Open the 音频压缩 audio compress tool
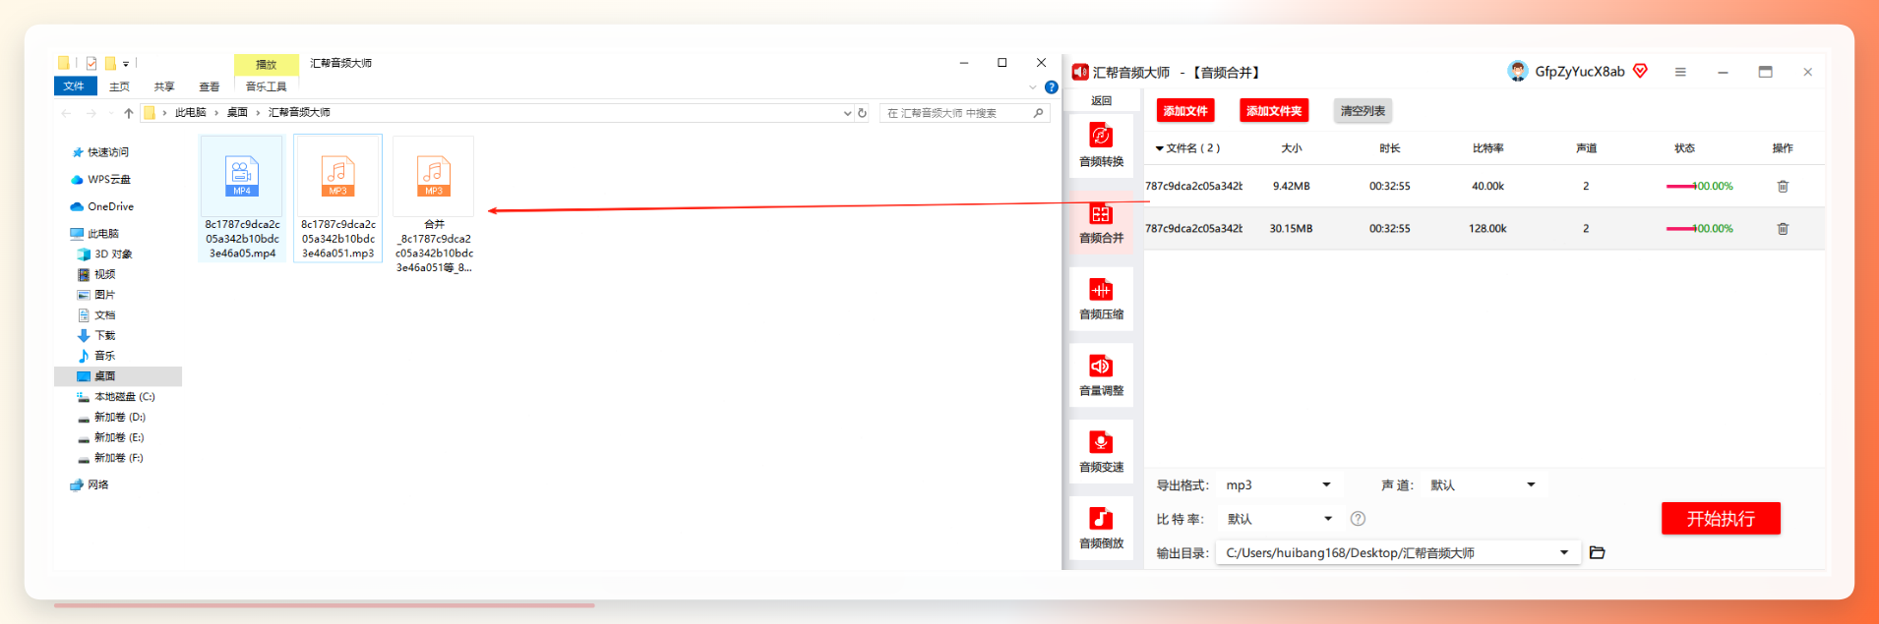The width and height of the screenshot is (1879, 624). point(1101,299)
